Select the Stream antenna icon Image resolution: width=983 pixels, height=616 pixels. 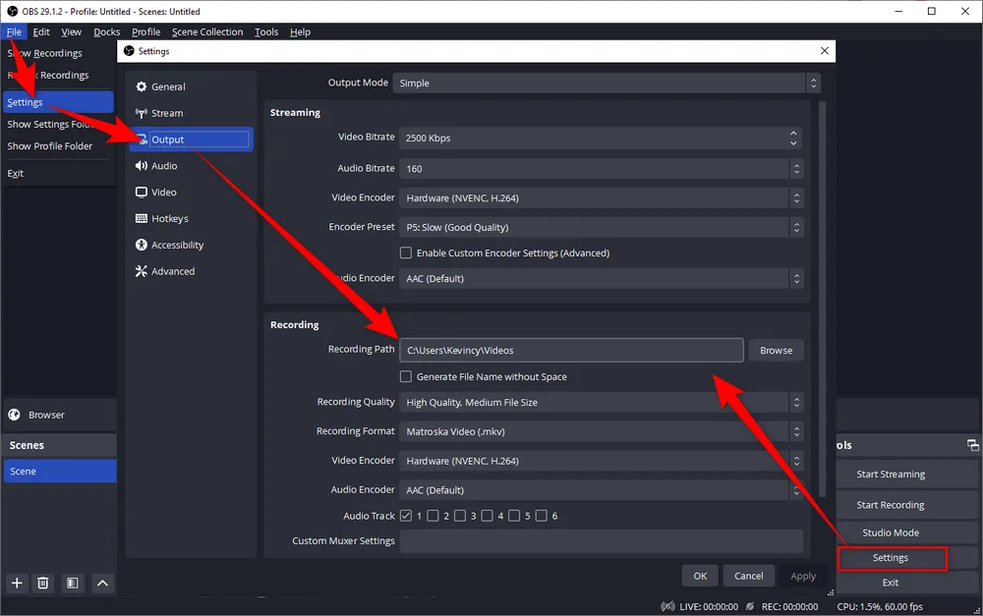pyautogui.click(x=142, y=114)
